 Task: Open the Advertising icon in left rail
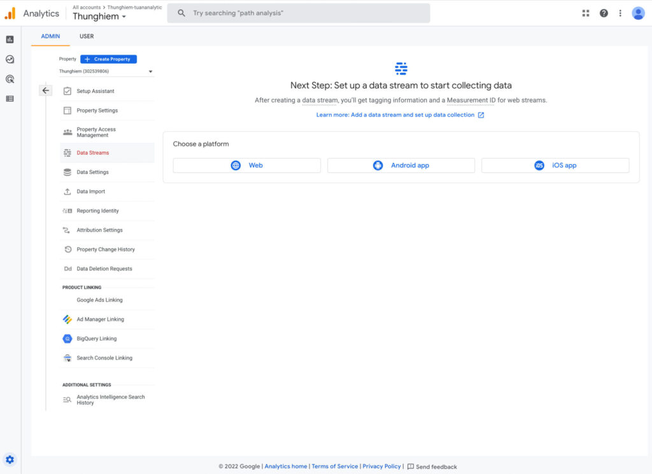tap(10, 79)
